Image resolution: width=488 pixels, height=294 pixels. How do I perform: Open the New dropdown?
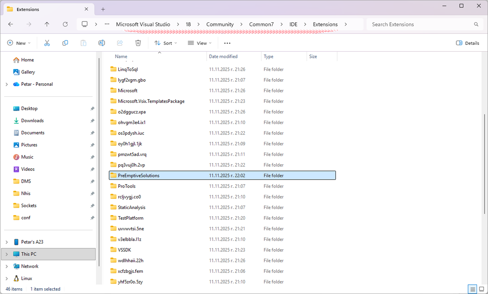19,43
